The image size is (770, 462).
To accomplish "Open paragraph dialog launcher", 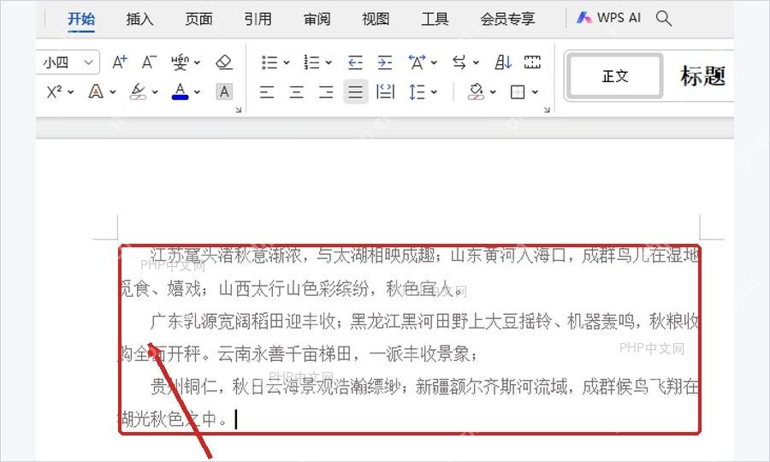I will click(547, 110).
